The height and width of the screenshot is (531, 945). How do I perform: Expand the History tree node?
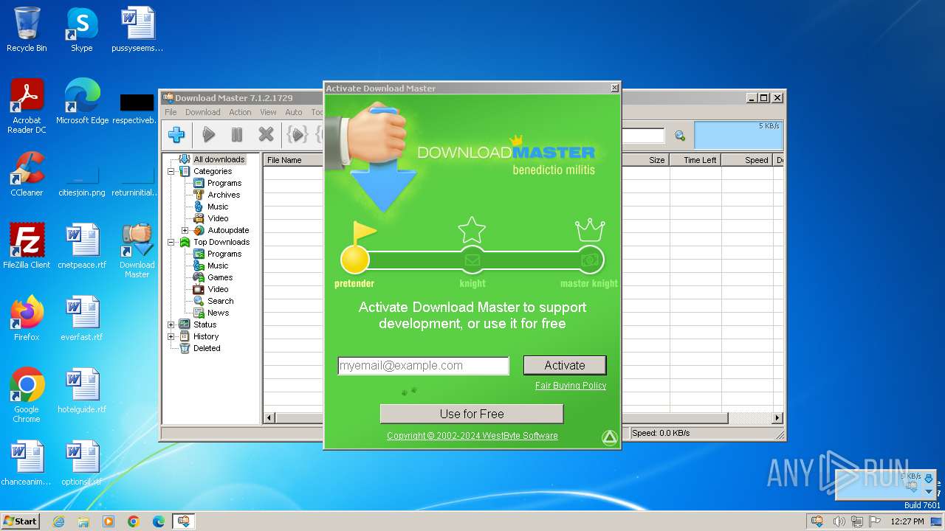[171, 336]
